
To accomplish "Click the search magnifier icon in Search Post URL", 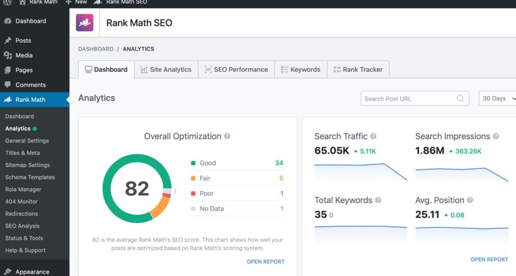I will pyautogui.click(x=461, y=98).
